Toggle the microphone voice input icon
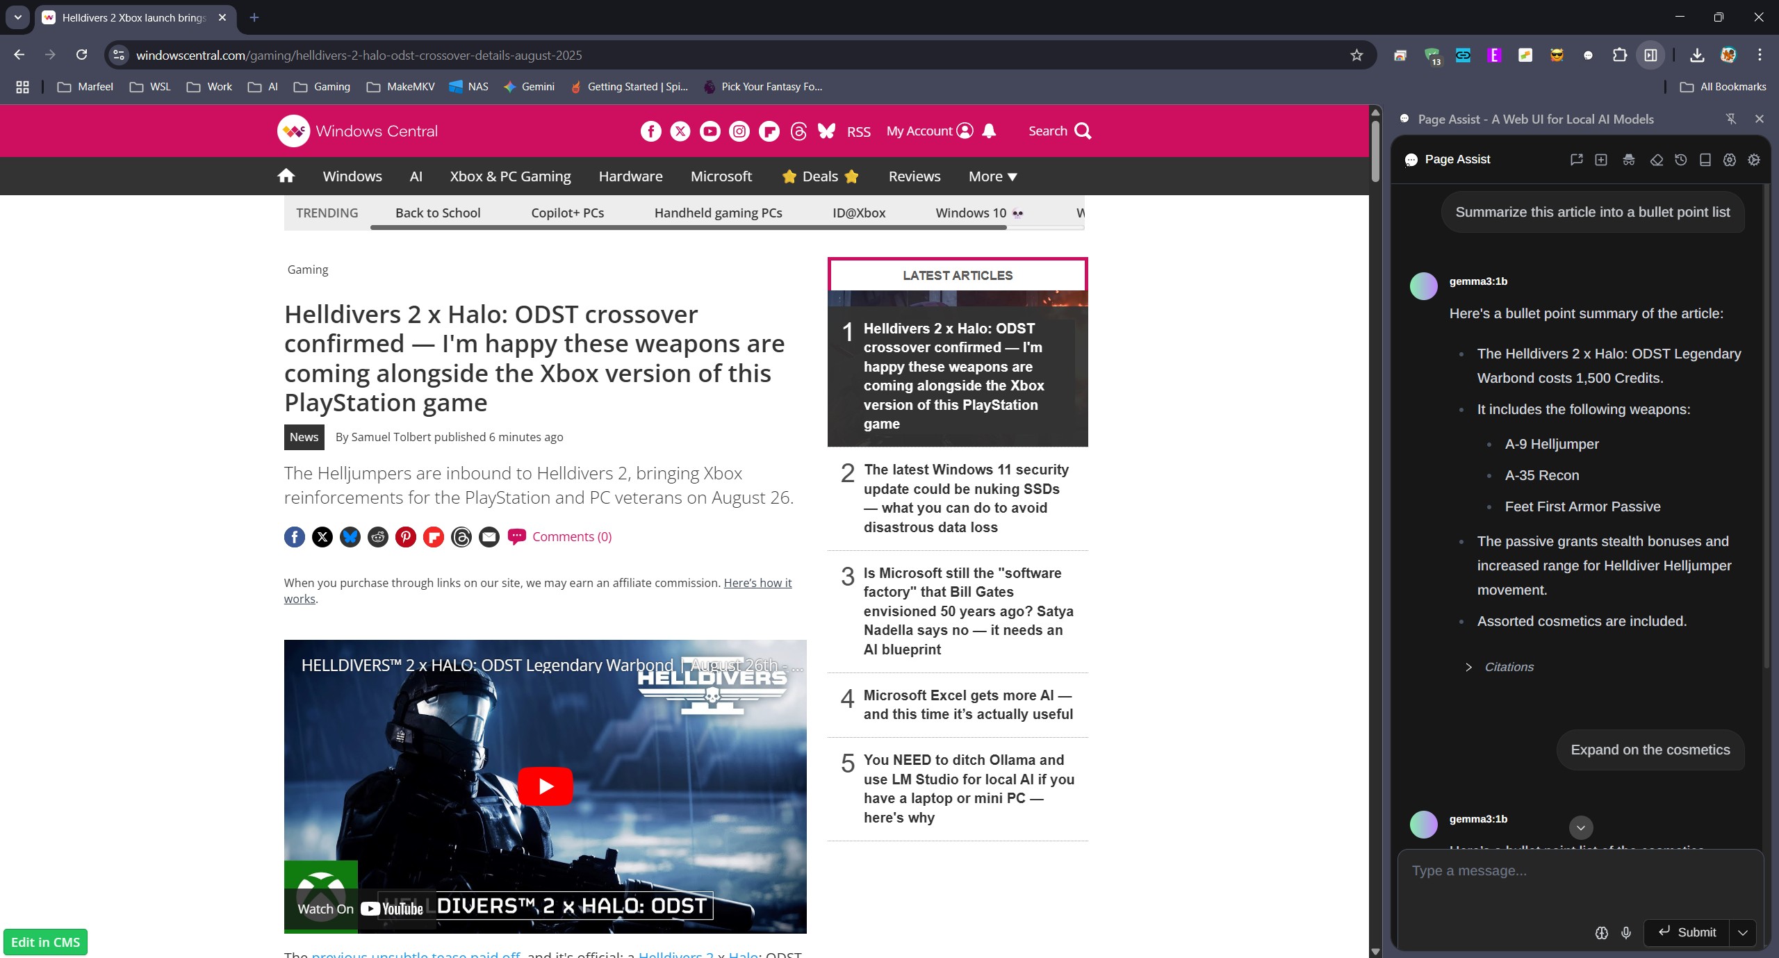Screen dimensions: 1779x958 1626,933
